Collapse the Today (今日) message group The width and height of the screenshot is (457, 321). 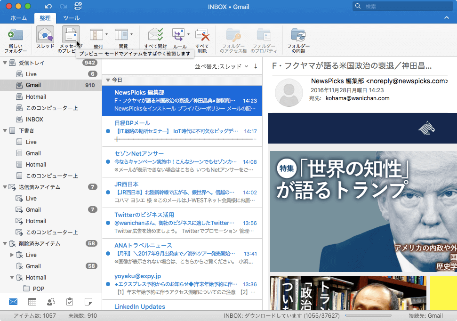(108, 80)
